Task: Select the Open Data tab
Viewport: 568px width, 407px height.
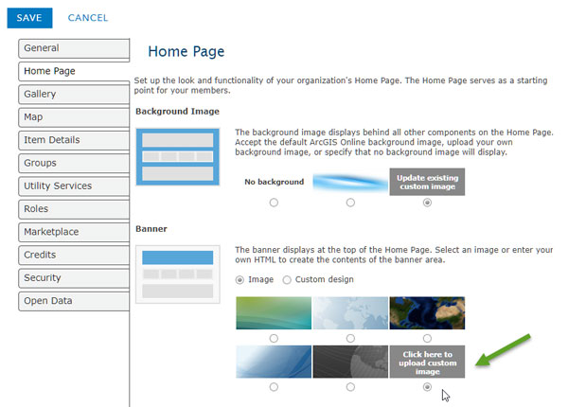Action: click(x=74, y=301)
